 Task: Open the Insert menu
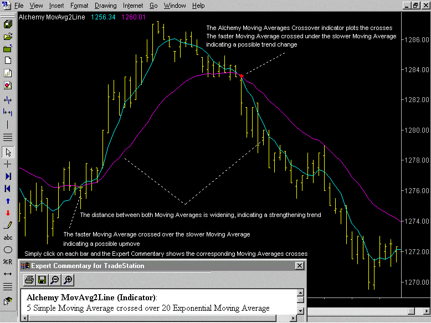click(57, 6)
